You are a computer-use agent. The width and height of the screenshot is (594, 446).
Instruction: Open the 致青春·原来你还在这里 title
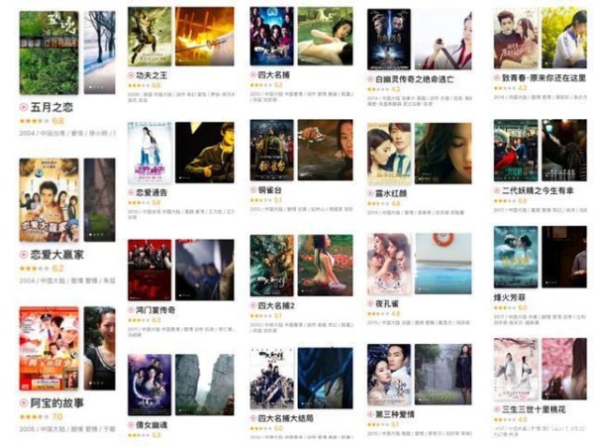[544, 78]
